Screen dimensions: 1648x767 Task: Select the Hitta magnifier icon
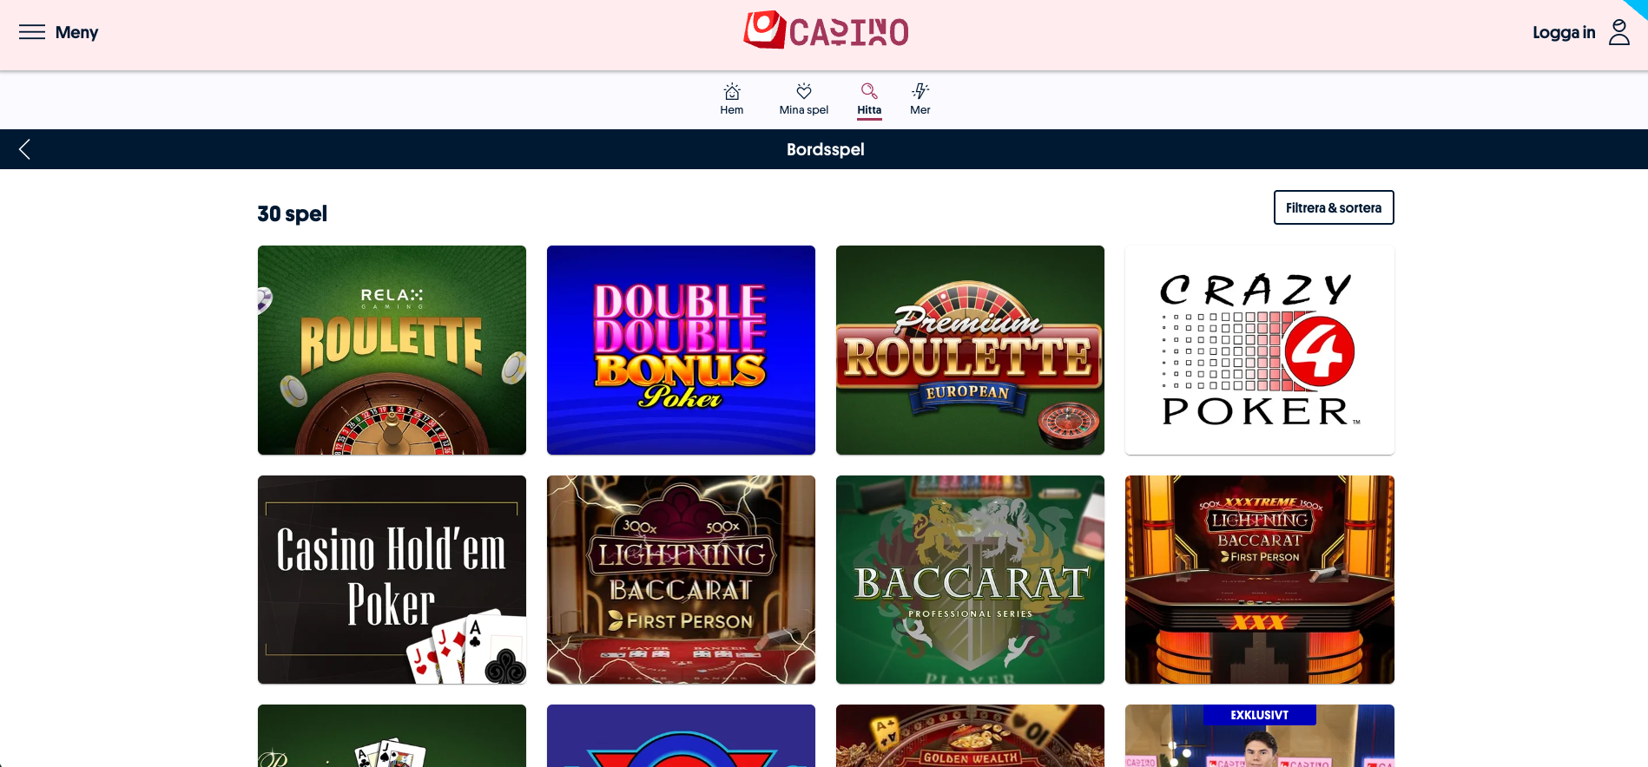869,91
